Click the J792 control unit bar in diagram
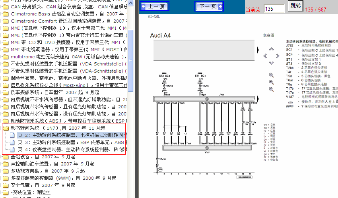Image resolution: width=338 pixels, height=198 pixels. coord(204,99)
